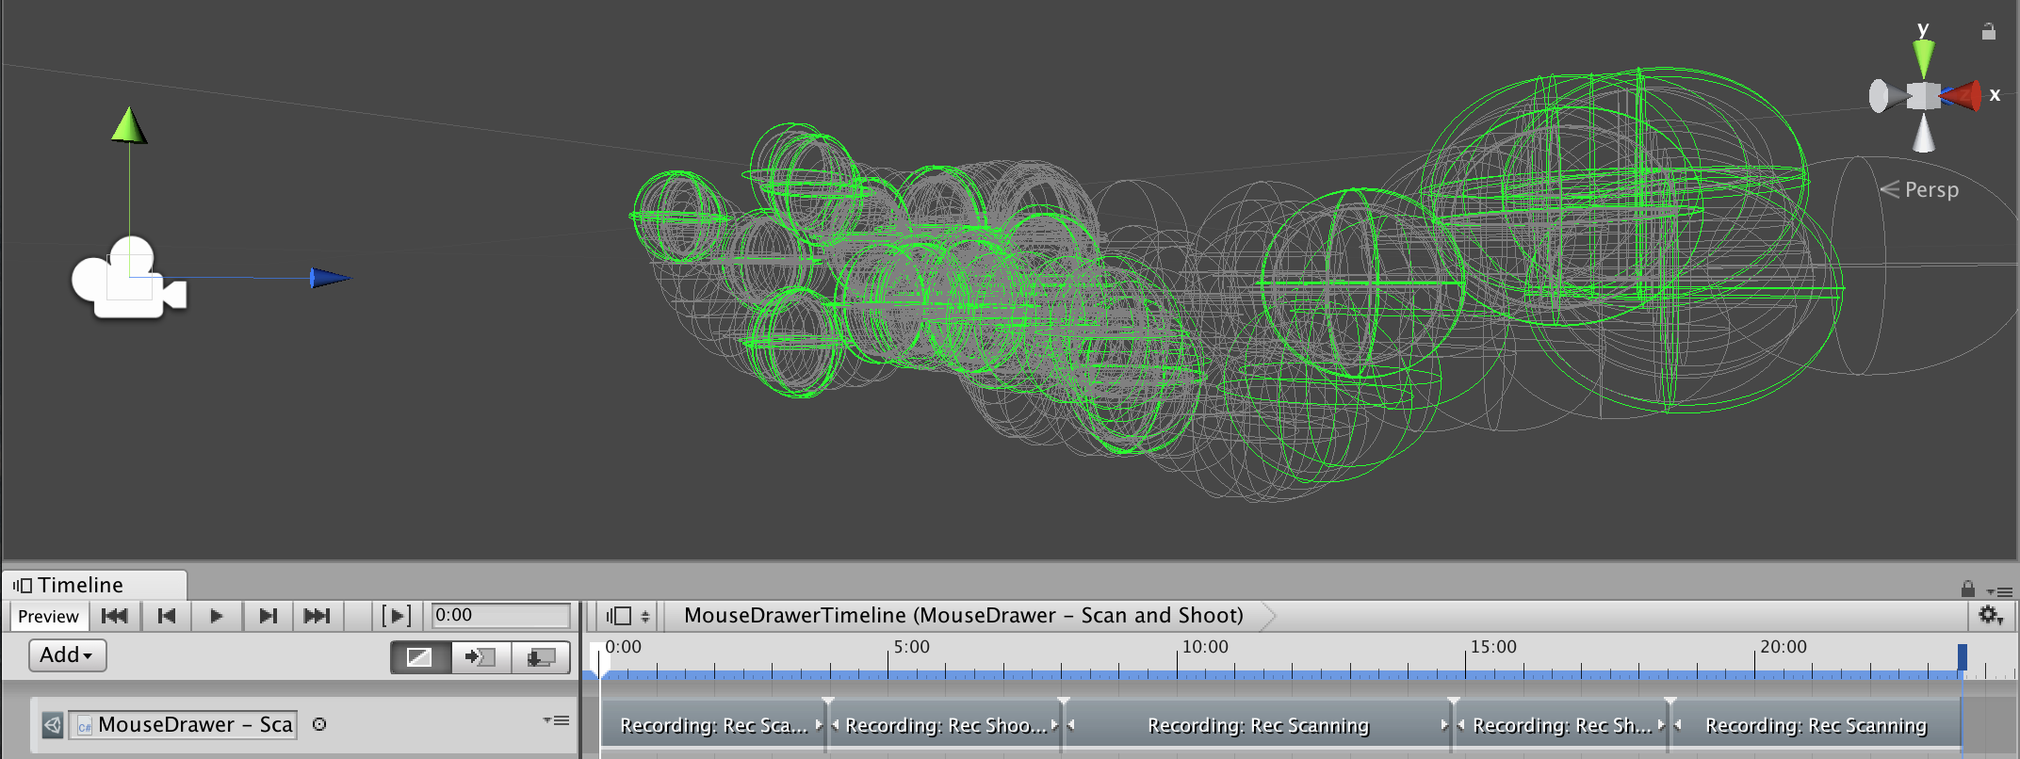Step forward to the next frame
Screen dimensions: 2020x759
click(268, 616)
